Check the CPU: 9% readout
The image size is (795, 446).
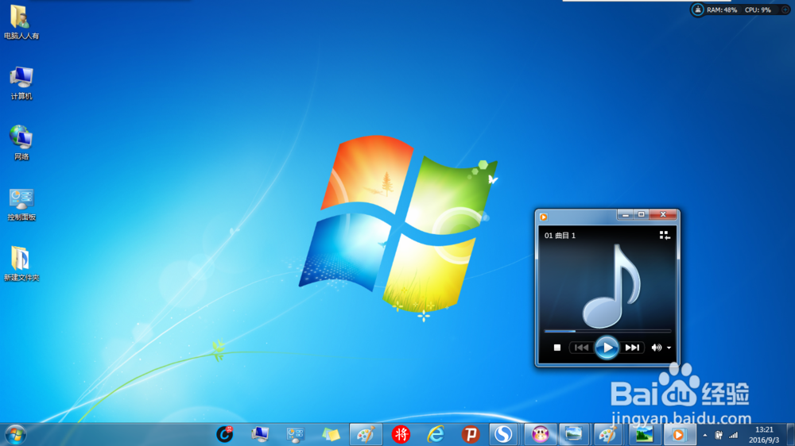[x=758, y=10]
